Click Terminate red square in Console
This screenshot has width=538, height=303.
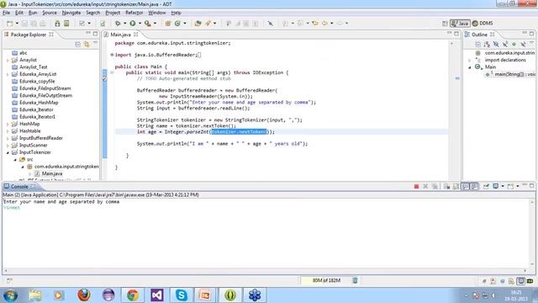click(416, 186)
